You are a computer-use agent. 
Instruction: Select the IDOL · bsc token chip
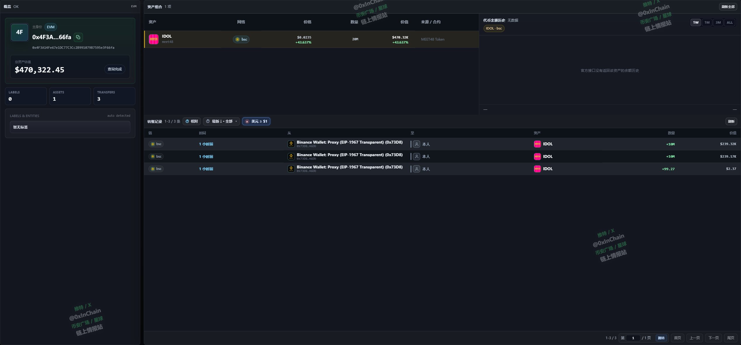point(494,28)
